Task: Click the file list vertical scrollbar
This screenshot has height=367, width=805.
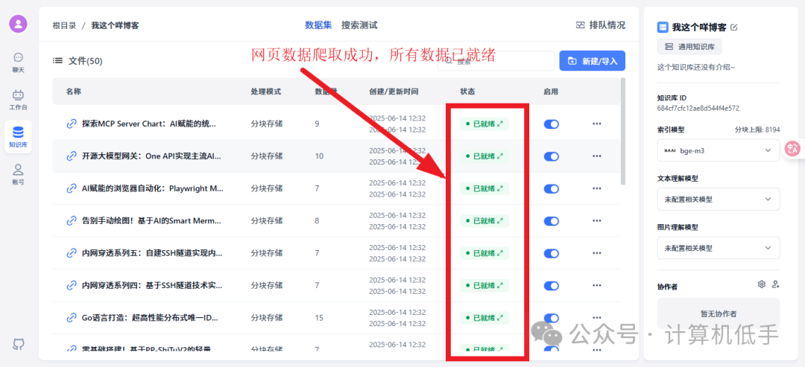Action: [623, 131]
